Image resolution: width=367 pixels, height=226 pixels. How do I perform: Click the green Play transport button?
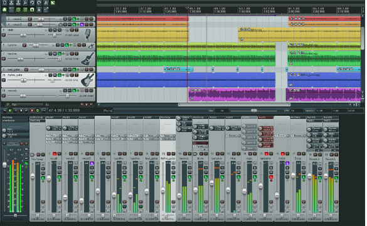10,110
